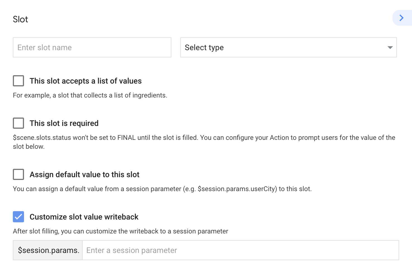This screenshot has width=412, height=273.
Task: Check the assign default value checkbox
Action: [x=18, y=174]
